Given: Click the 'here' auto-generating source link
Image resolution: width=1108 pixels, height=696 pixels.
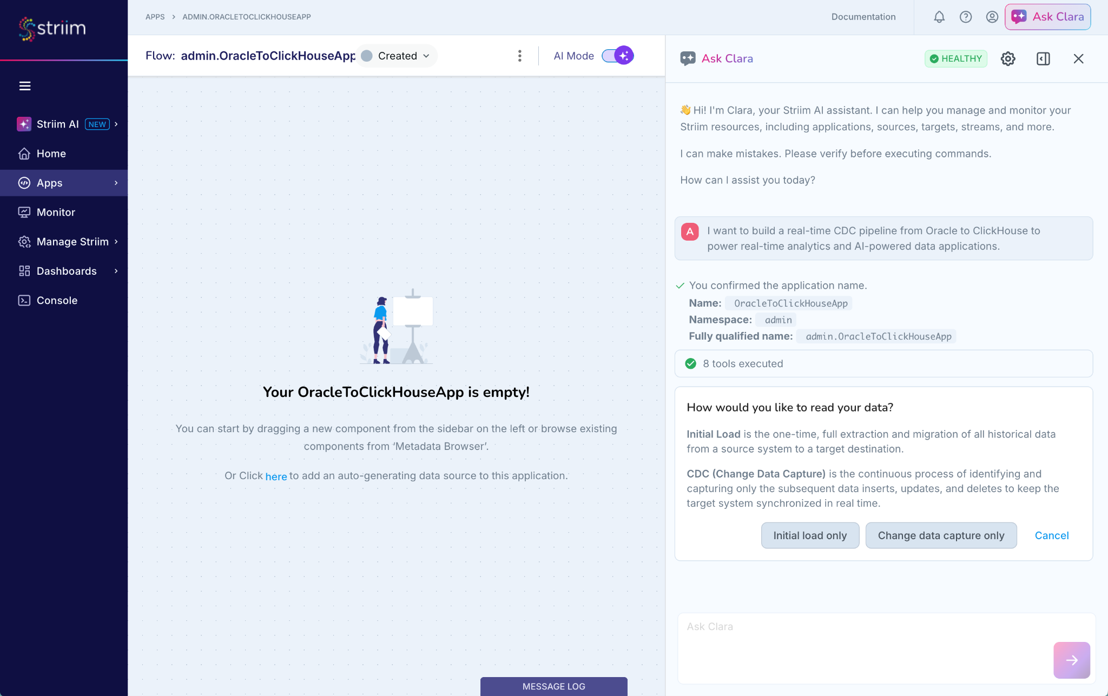Looking at the screenshot, I should coord(276,476).
